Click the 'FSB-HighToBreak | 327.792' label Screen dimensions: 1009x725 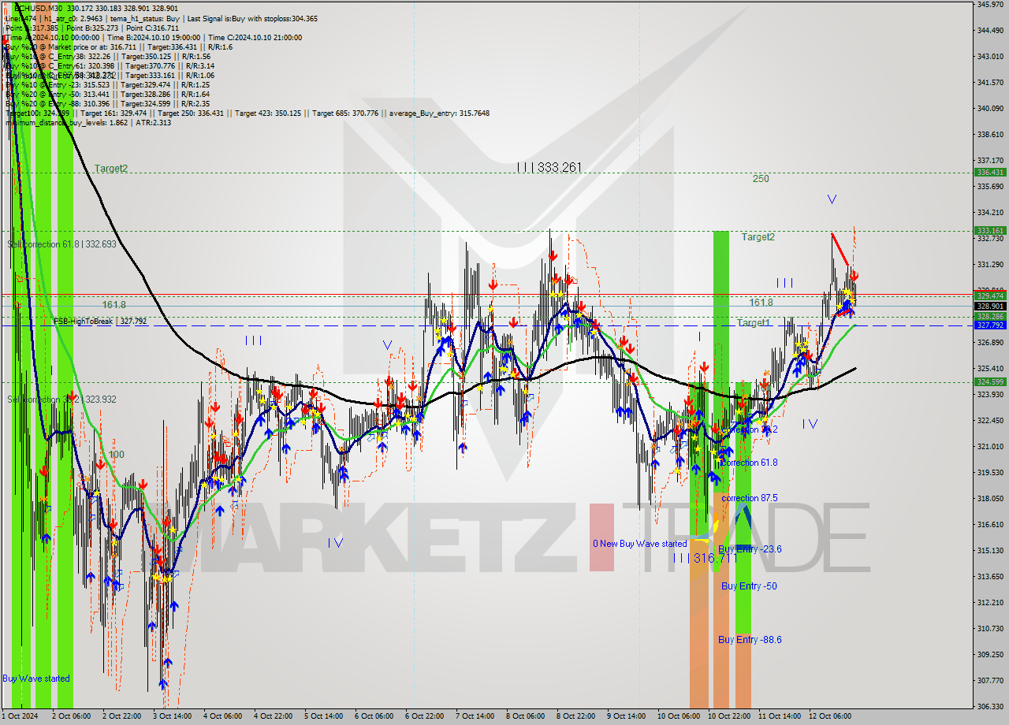[100, 322]
